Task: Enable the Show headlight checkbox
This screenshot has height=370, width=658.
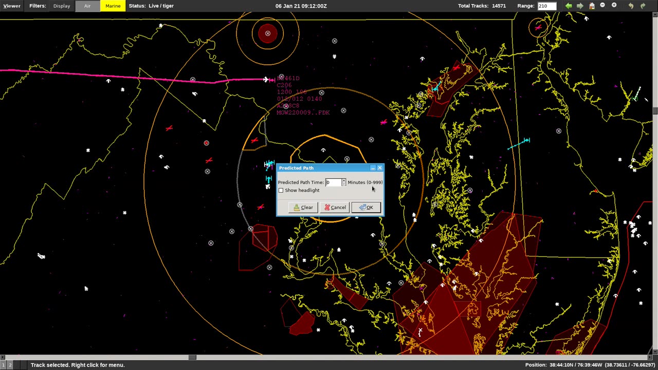Action: pos(281,191)
